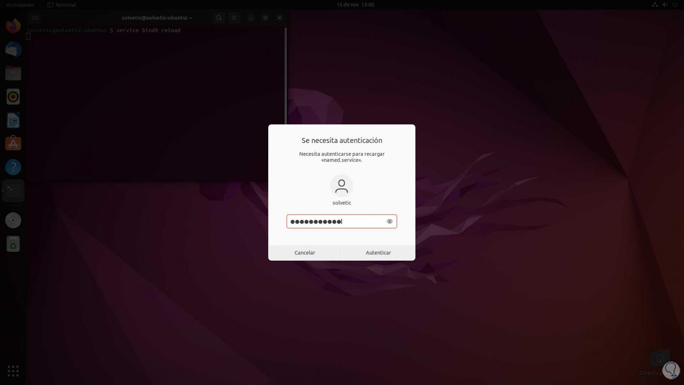The width and height of the screenshot is (684, 385).
Task: Open Firefox from the dock
Action: click(13, 26)
